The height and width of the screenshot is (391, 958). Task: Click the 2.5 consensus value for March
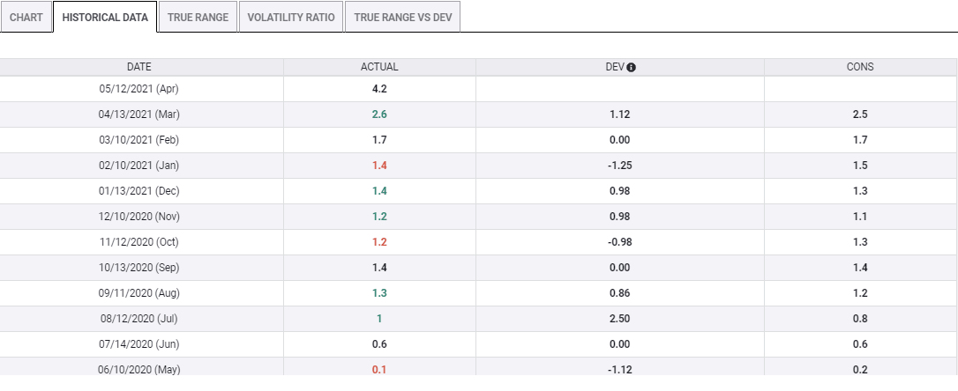tap(860, 114)
